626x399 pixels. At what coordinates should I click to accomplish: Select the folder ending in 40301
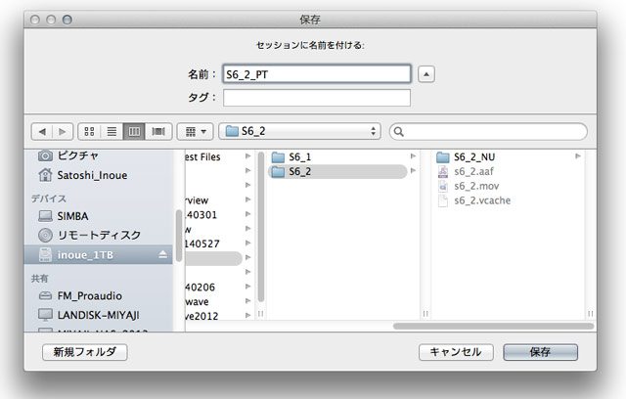(x=219, y=215)
